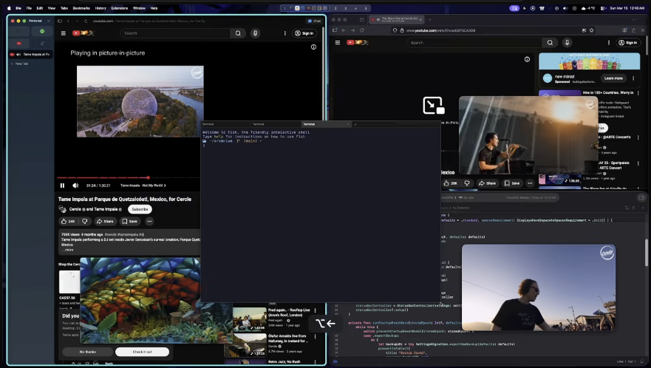Click Sign in button in Firefox YouTube
This screenshot has width=651, height=368.
628,42
